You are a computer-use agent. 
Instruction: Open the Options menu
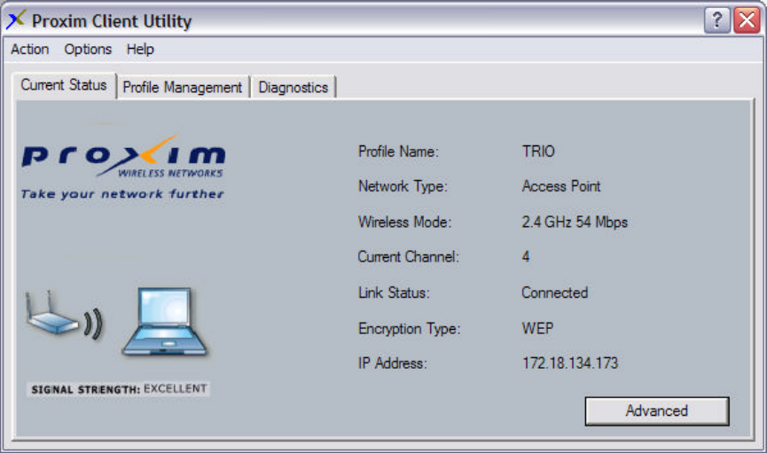(88, 50)
